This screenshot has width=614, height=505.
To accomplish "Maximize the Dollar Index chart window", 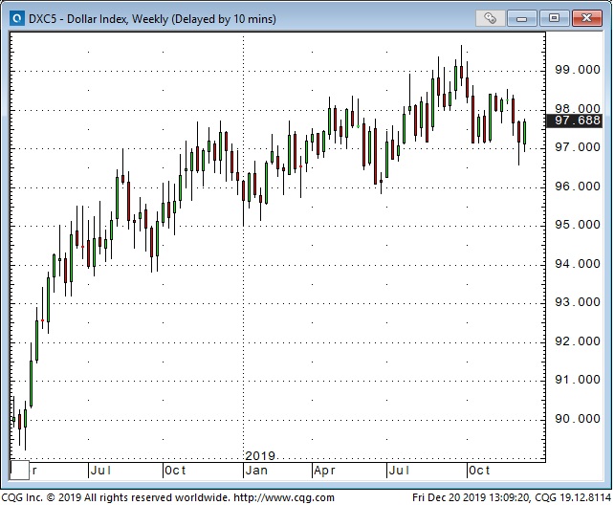I will click(x=554, y=18).
